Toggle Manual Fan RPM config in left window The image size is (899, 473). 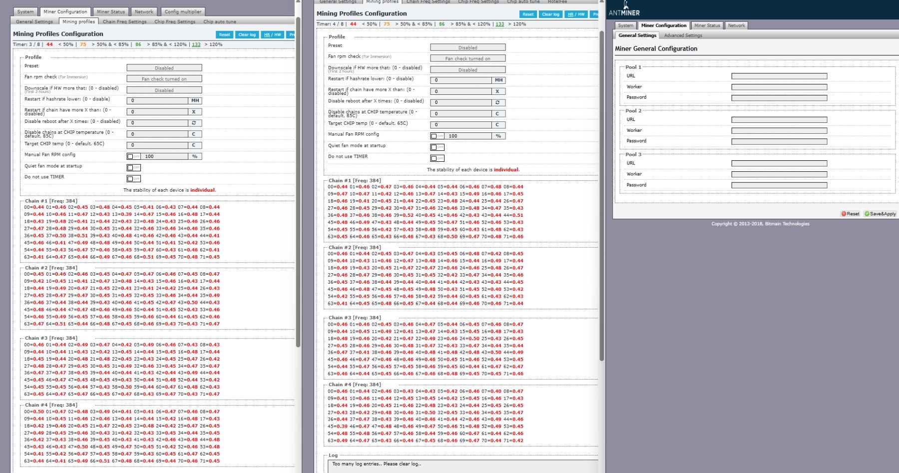tap(133, 156)
